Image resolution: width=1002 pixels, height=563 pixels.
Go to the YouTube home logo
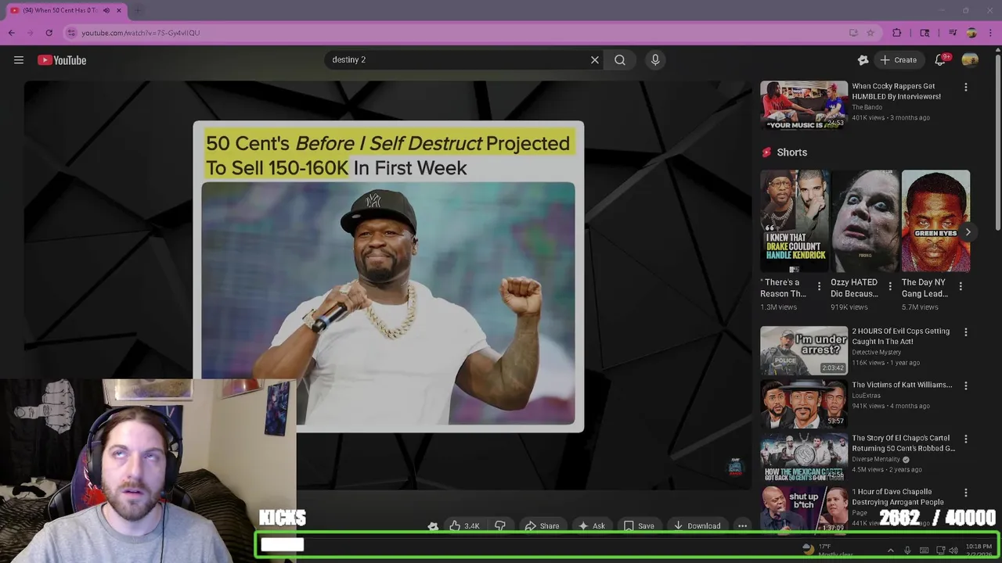62,60
